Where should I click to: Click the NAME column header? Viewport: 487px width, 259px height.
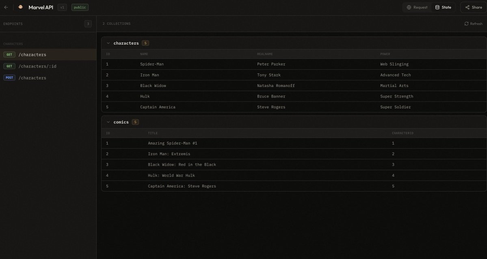click(144, 54)
